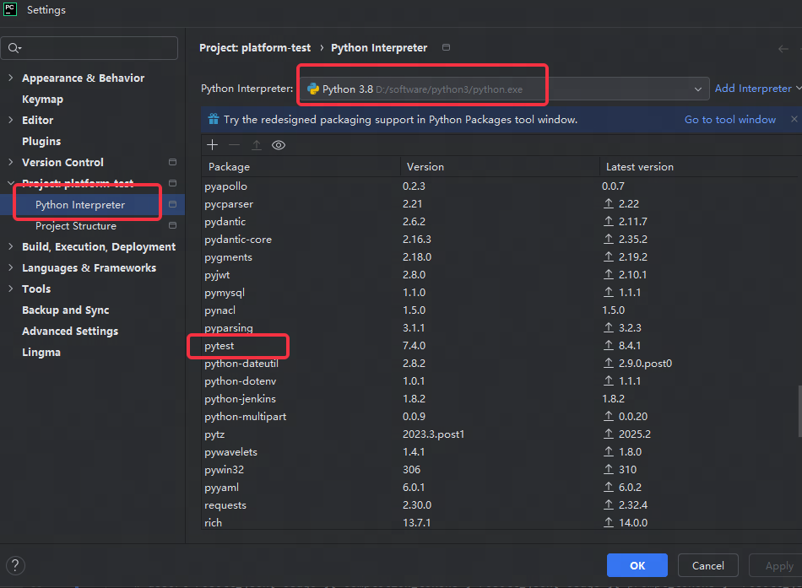
Task: Select Keymap in settings tree
Action: coord(42,100)
